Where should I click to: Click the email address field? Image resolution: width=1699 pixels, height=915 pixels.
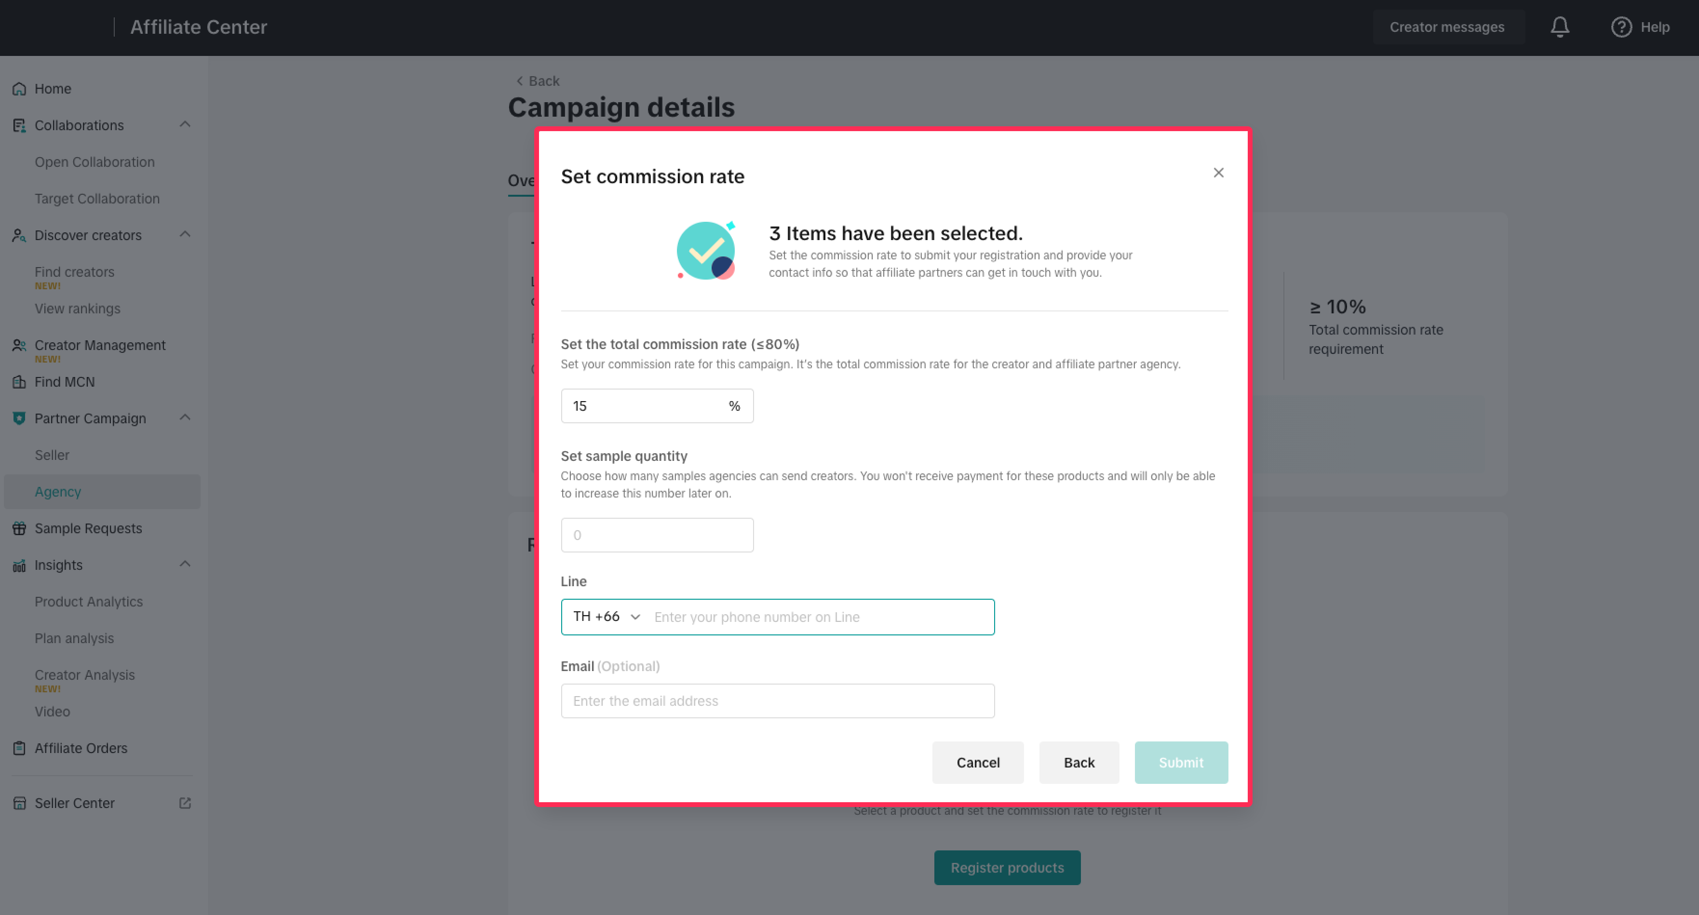tap(777, 700)
